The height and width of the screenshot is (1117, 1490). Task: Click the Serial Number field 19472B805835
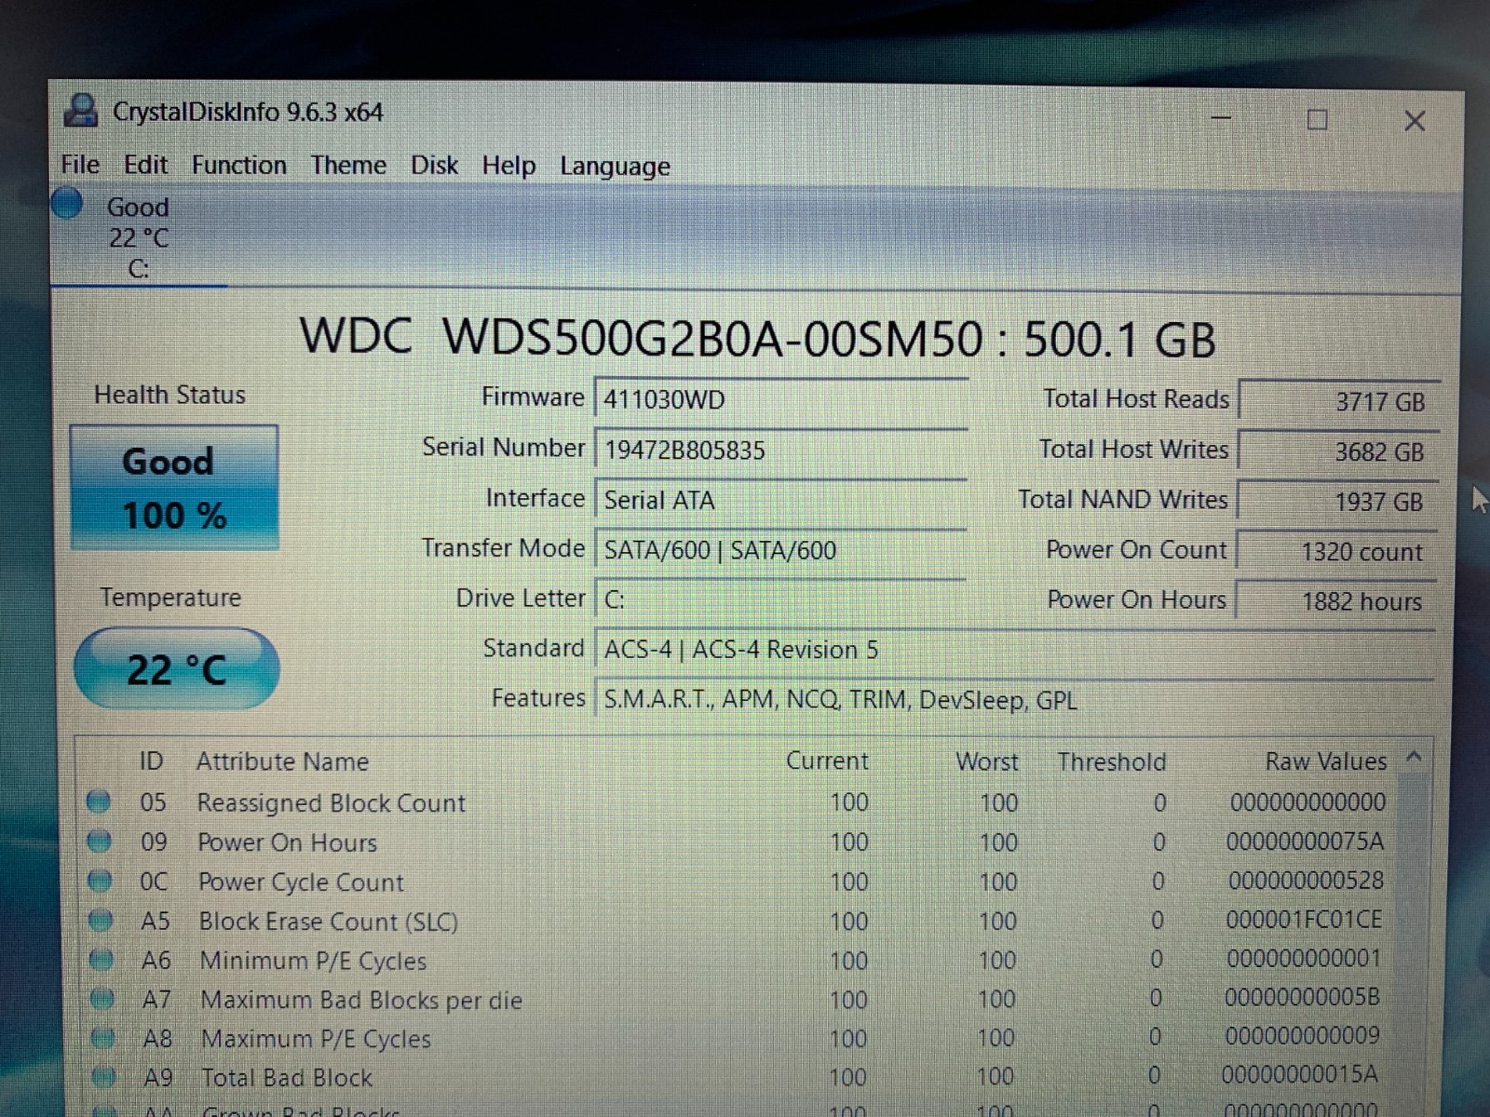tap(780, 451)
